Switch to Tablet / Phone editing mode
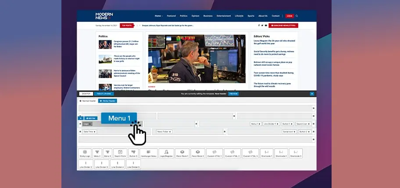 (x=104, y=94)
